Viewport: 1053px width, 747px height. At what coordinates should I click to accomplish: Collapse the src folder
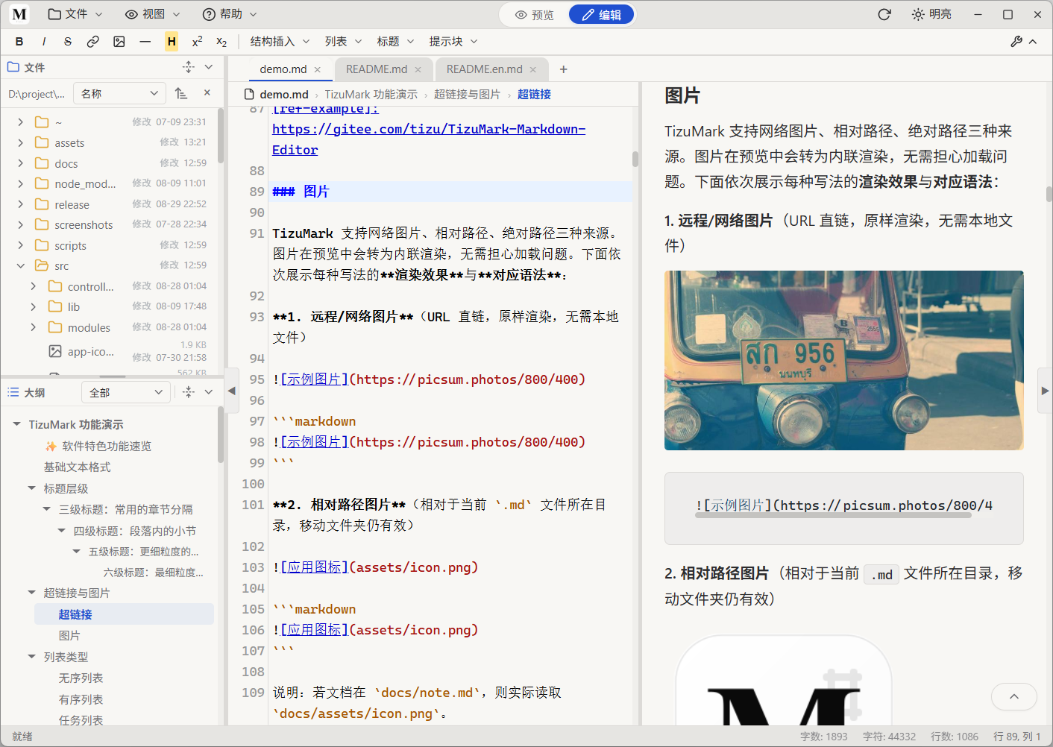click(20, 265)
